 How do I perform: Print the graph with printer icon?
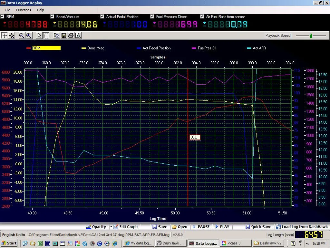71,36
